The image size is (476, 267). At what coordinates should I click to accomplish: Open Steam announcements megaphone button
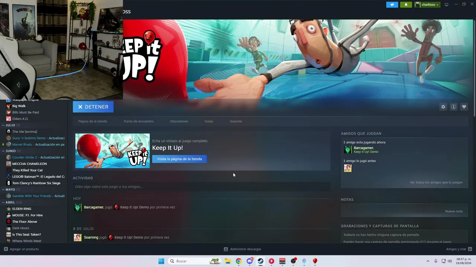point(392,4)
